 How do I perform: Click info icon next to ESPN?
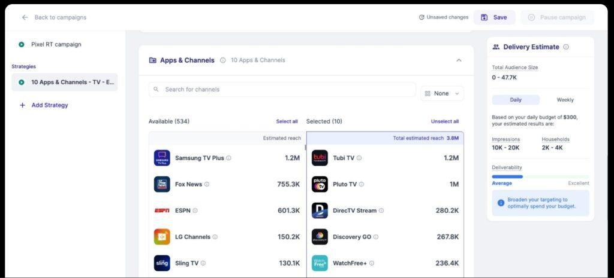[195, 210]
